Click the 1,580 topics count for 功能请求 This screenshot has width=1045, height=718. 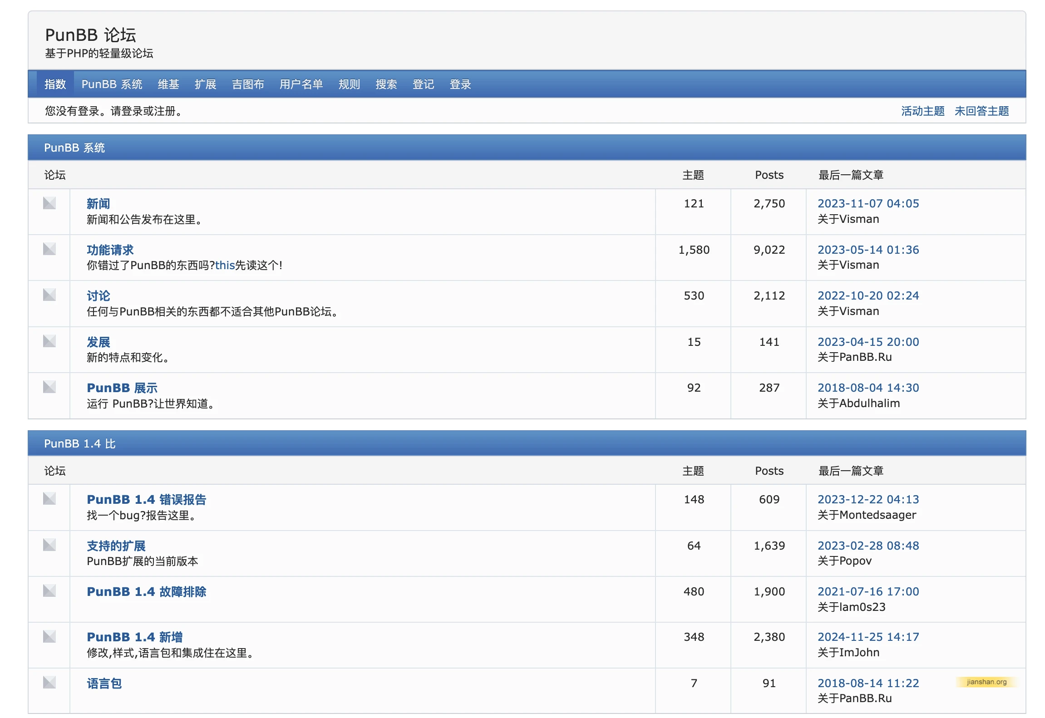[x=694, y=250]
